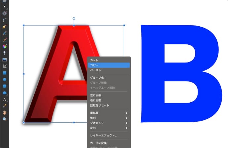Expand the 重ね順 submenu
Screen dimensions: 228x148
tap(109, 113)
